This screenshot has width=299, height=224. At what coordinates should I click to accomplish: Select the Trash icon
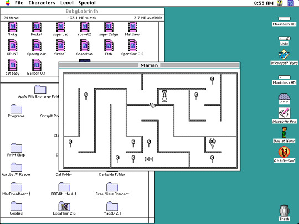coord(284,211)
